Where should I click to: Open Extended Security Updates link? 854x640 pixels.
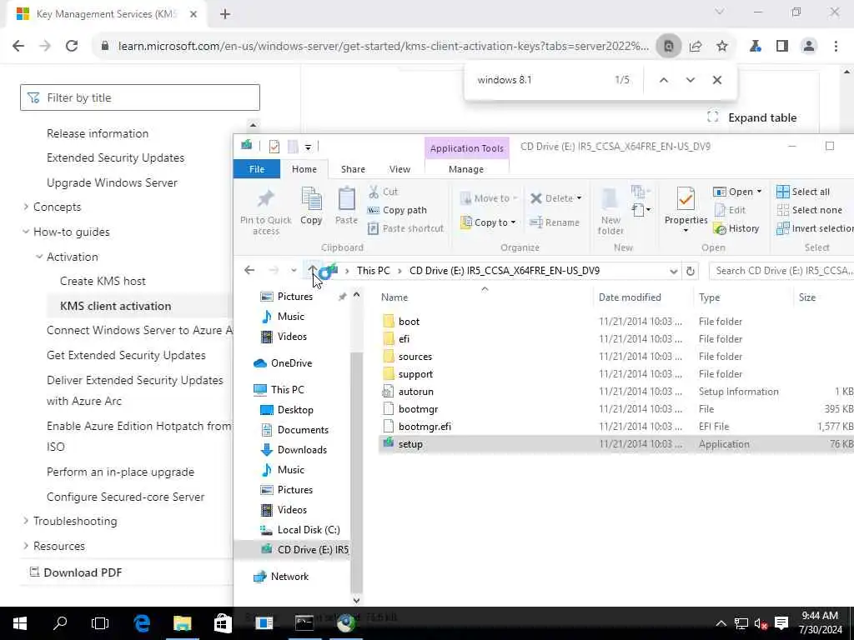115,157
